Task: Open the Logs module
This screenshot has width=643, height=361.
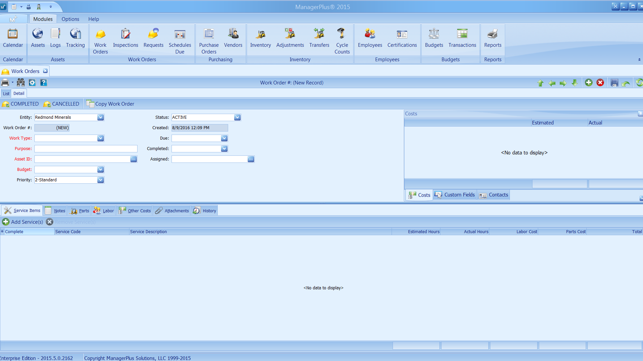Action: [55, 38]
